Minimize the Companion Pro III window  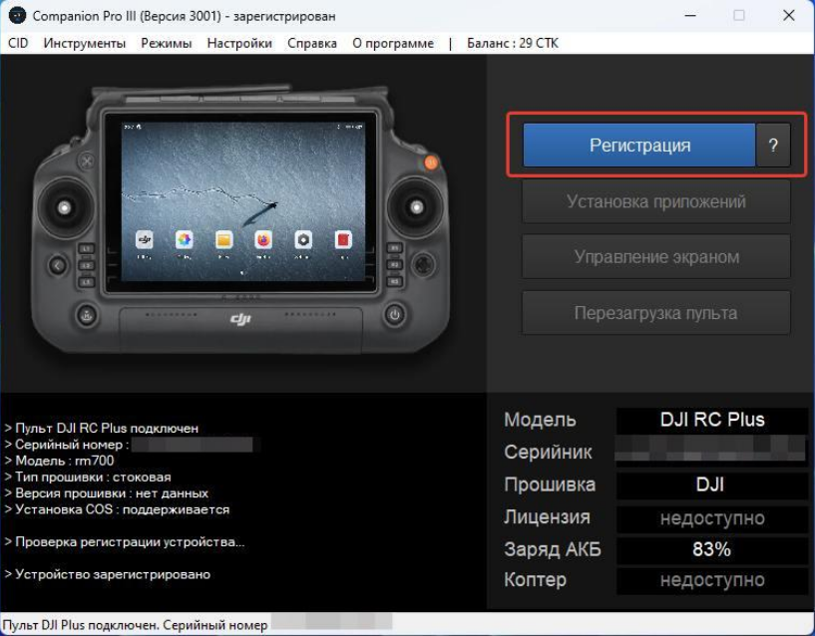pyautogui.click(x=690, y=16)
